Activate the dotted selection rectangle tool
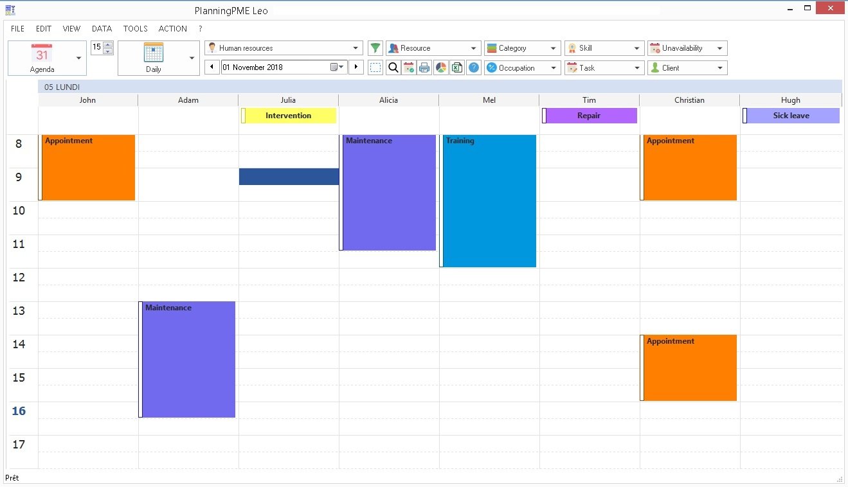This screenshot has width=848, height=487. (x=375, y=67)
